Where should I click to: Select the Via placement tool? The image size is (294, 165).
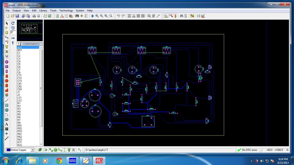(7, 42)
